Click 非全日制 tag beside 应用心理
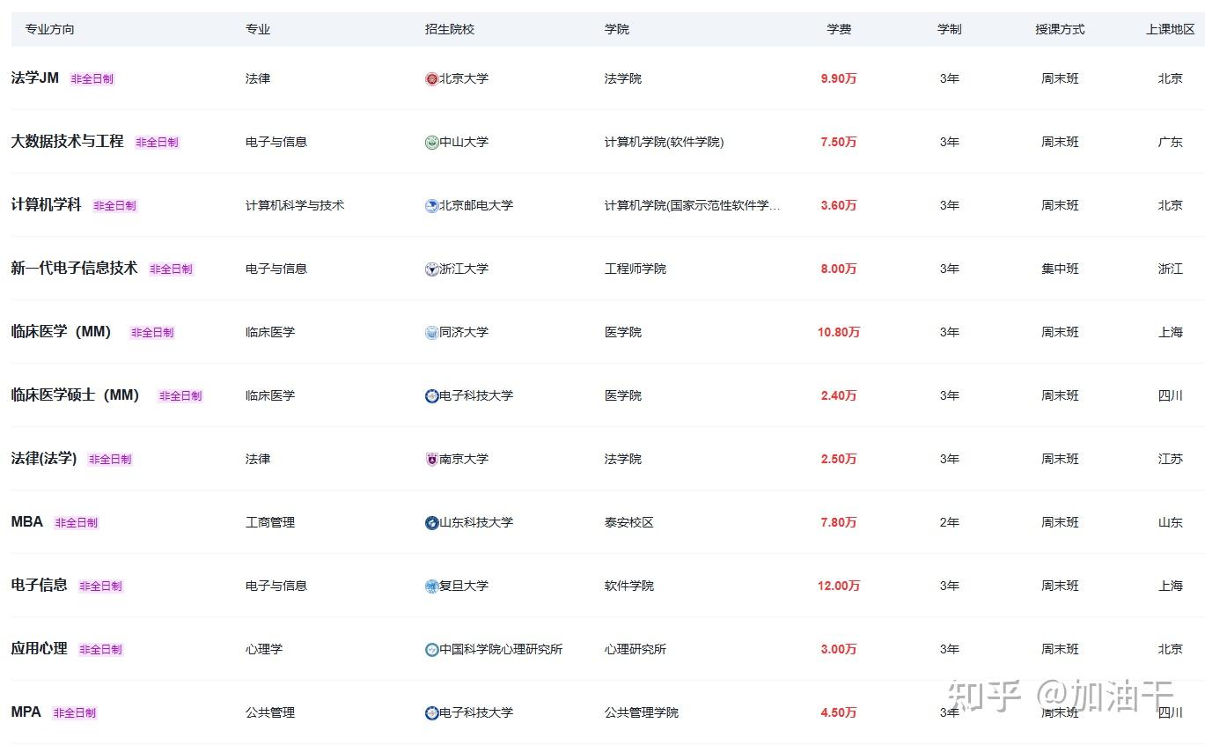 (100, 650)
